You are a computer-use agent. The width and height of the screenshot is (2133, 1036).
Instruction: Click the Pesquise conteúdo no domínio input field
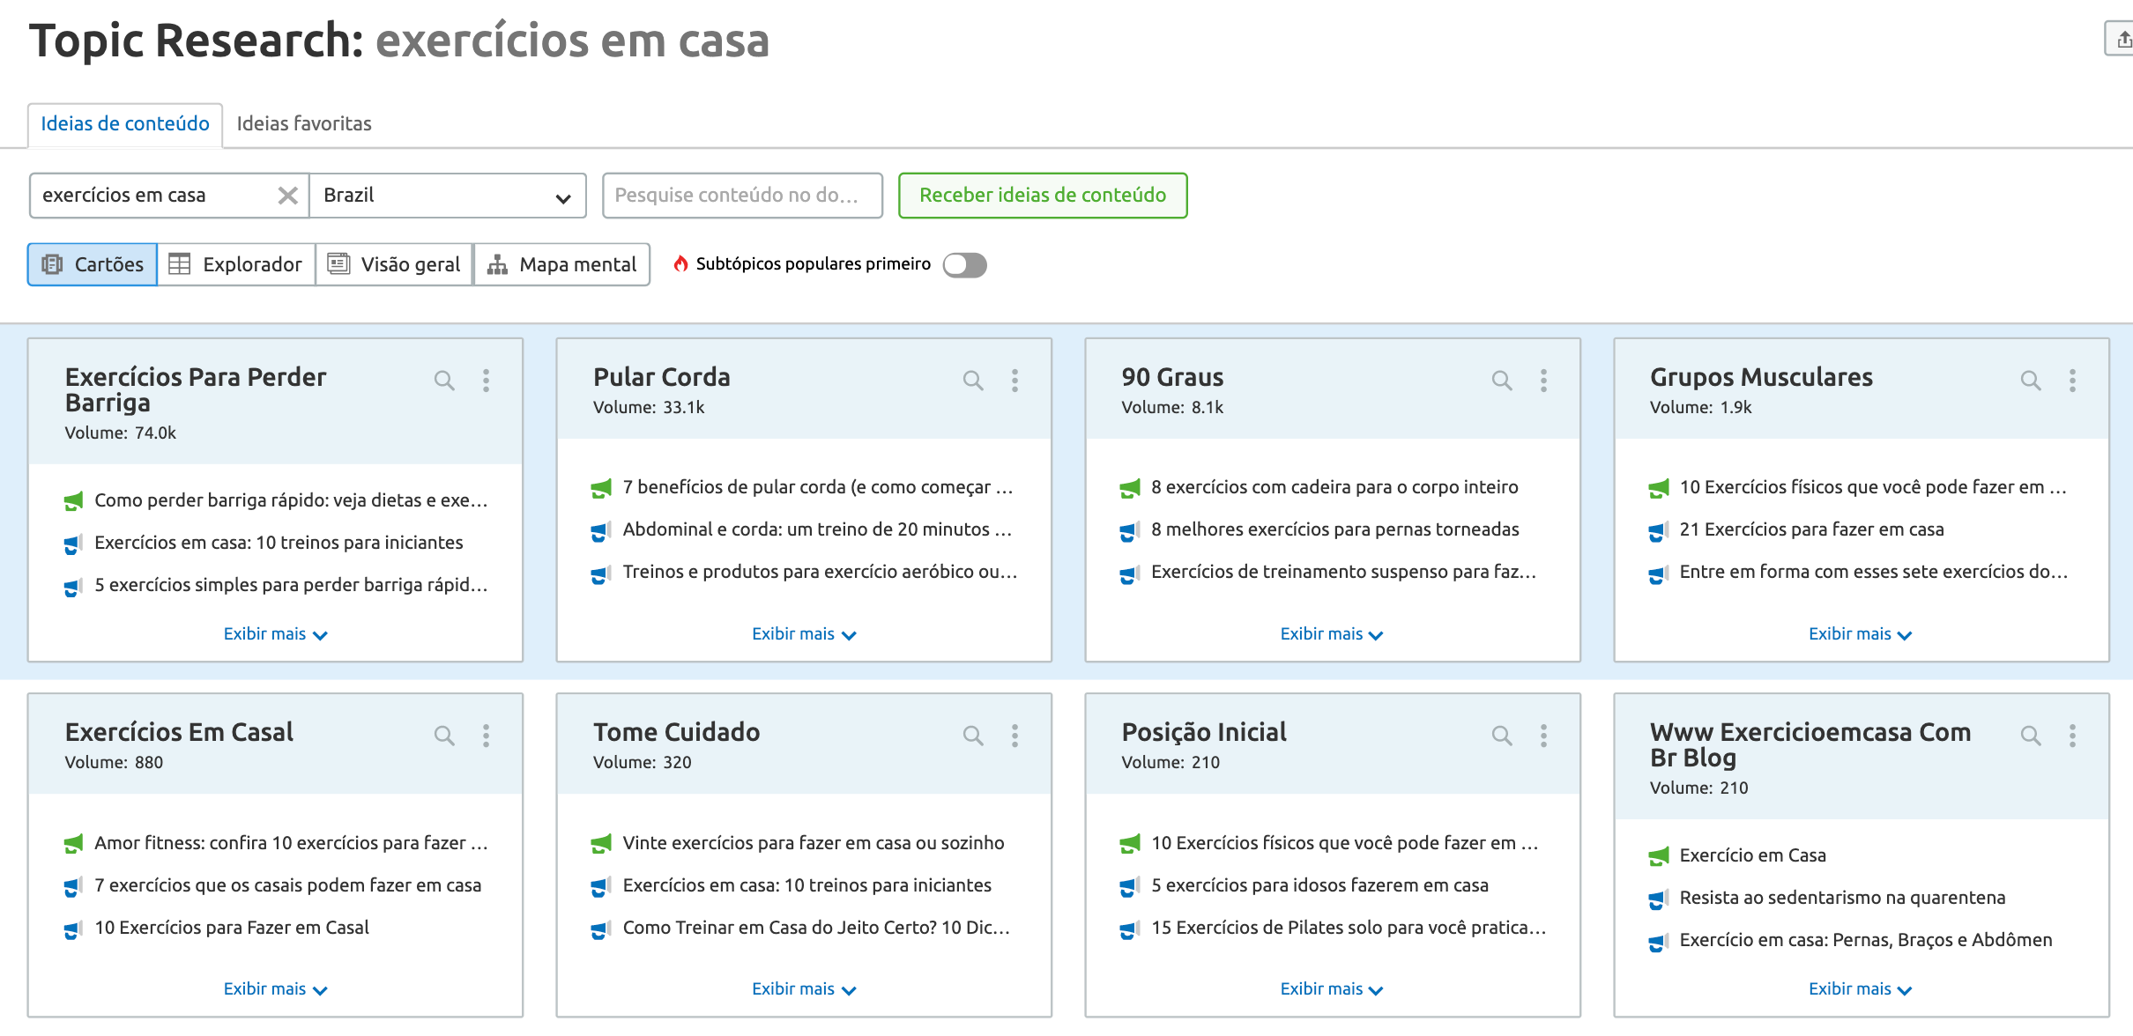click(742, 196)
